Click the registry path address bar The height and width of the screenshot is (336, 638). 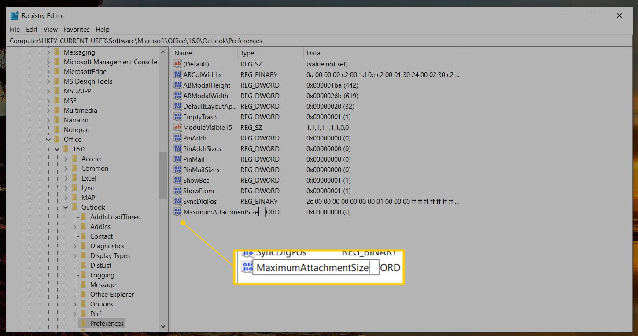click(319, 41)
